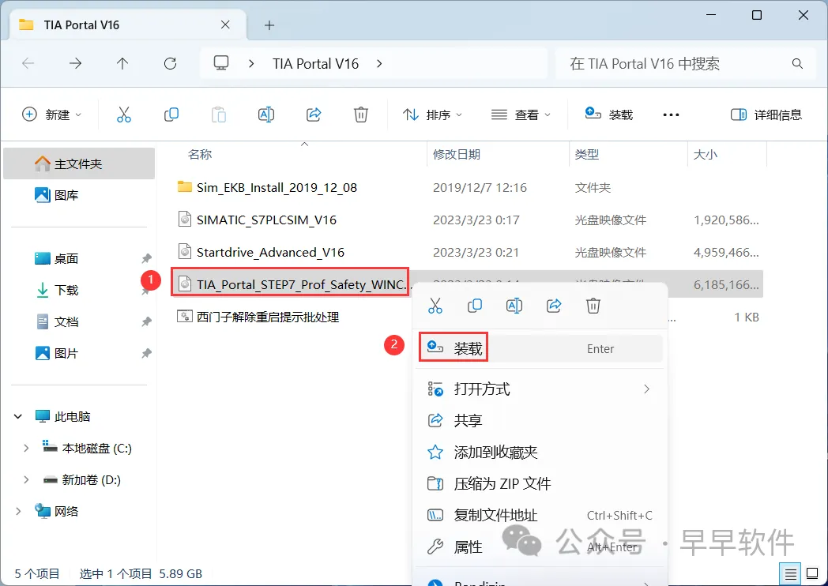828x586 pixels.
Task: Click the 装载 button in toolbar
Action: tap(609, 115)
